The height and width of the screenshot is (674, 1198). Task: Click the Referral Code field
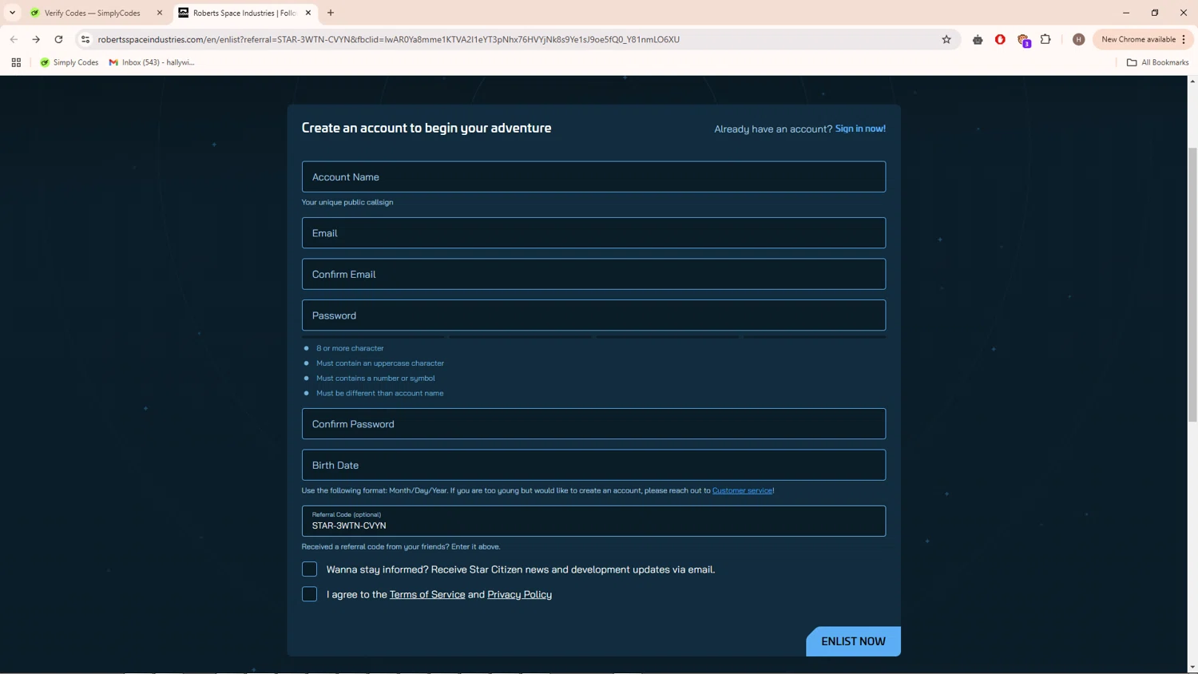coord(593,521)
